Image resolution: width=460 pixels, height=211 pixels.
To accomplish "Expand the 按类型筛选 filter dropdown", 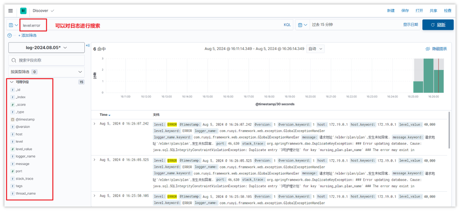I will click(x=46, y=72).
